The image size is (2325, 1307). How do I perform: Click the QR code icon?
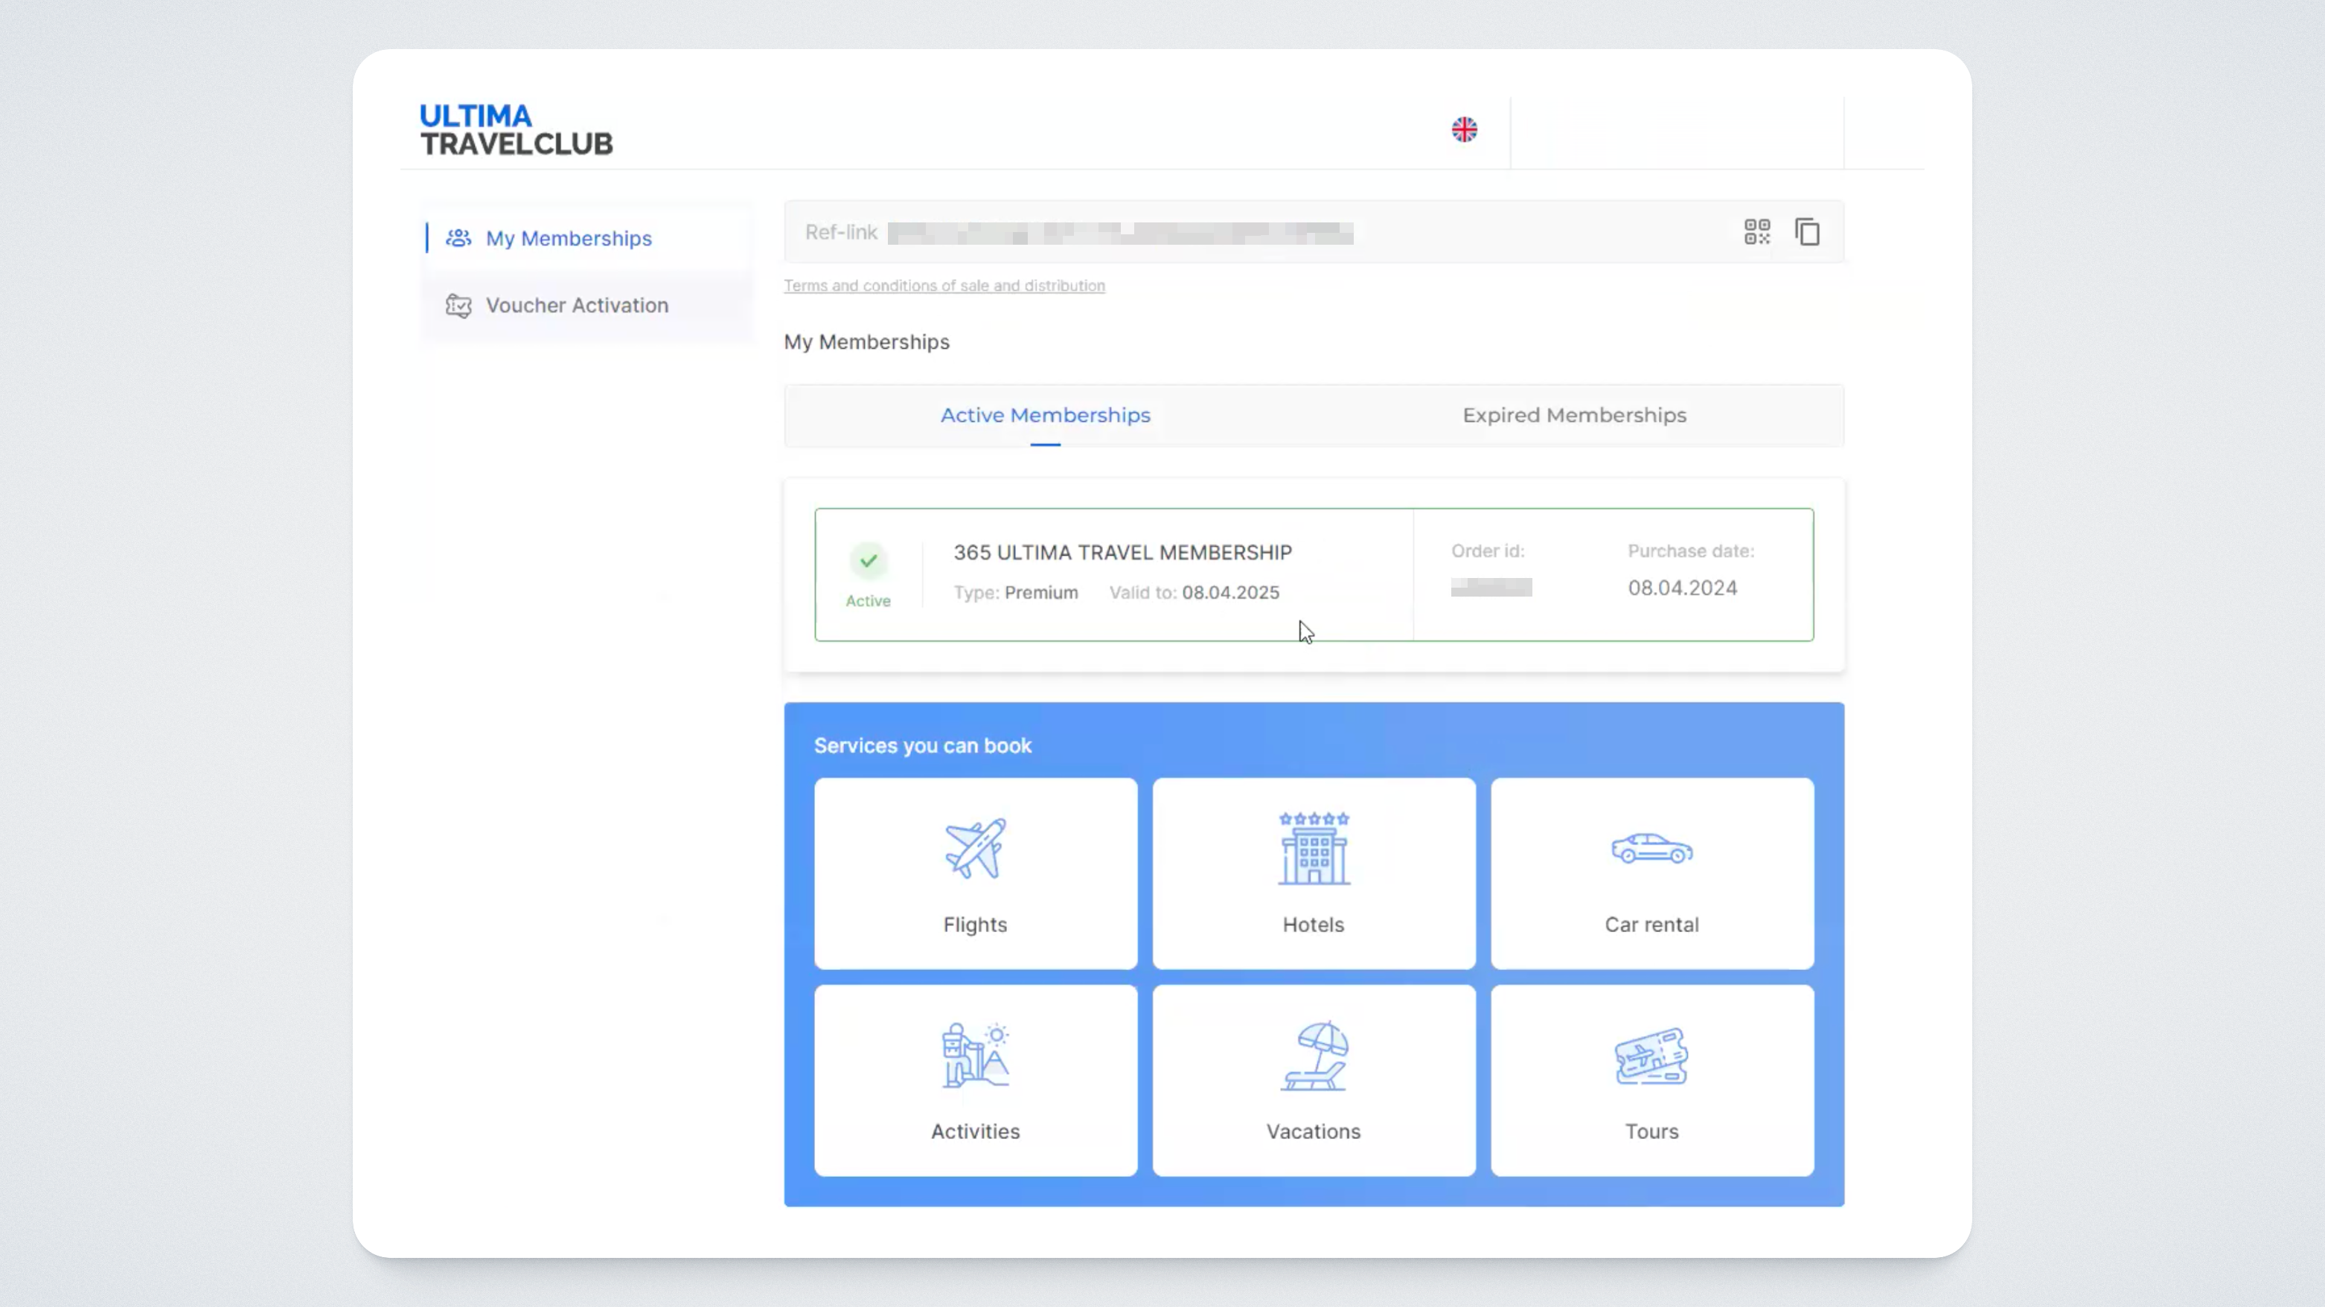click(x=1756, y=232)
